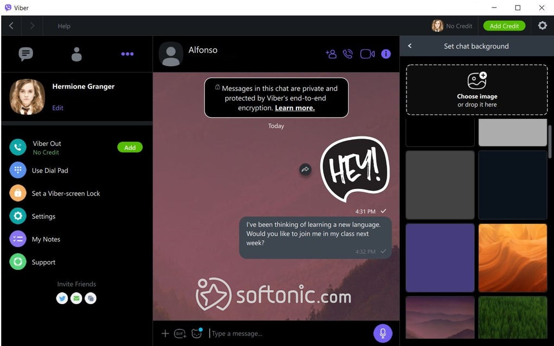Click the Alfonso contact name
This screenshot has width=554, height=346.
(x=203, y=50)
